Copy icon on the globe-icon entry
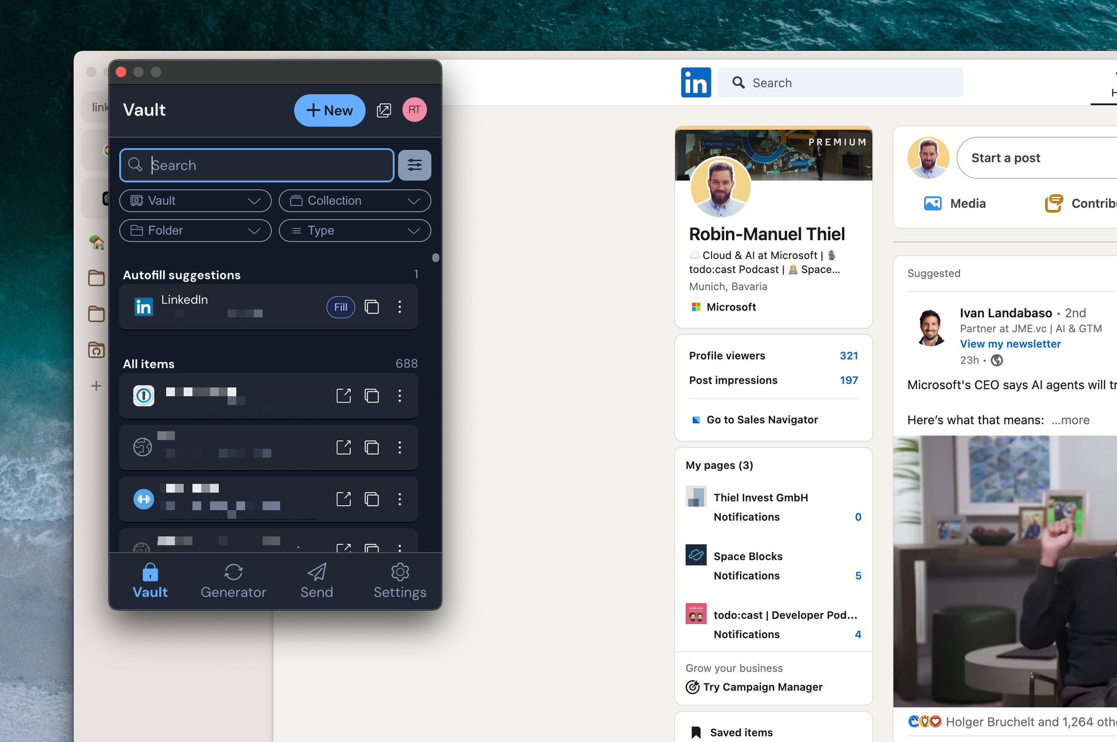The image size is (1117, 742). (x=372, y=447)
